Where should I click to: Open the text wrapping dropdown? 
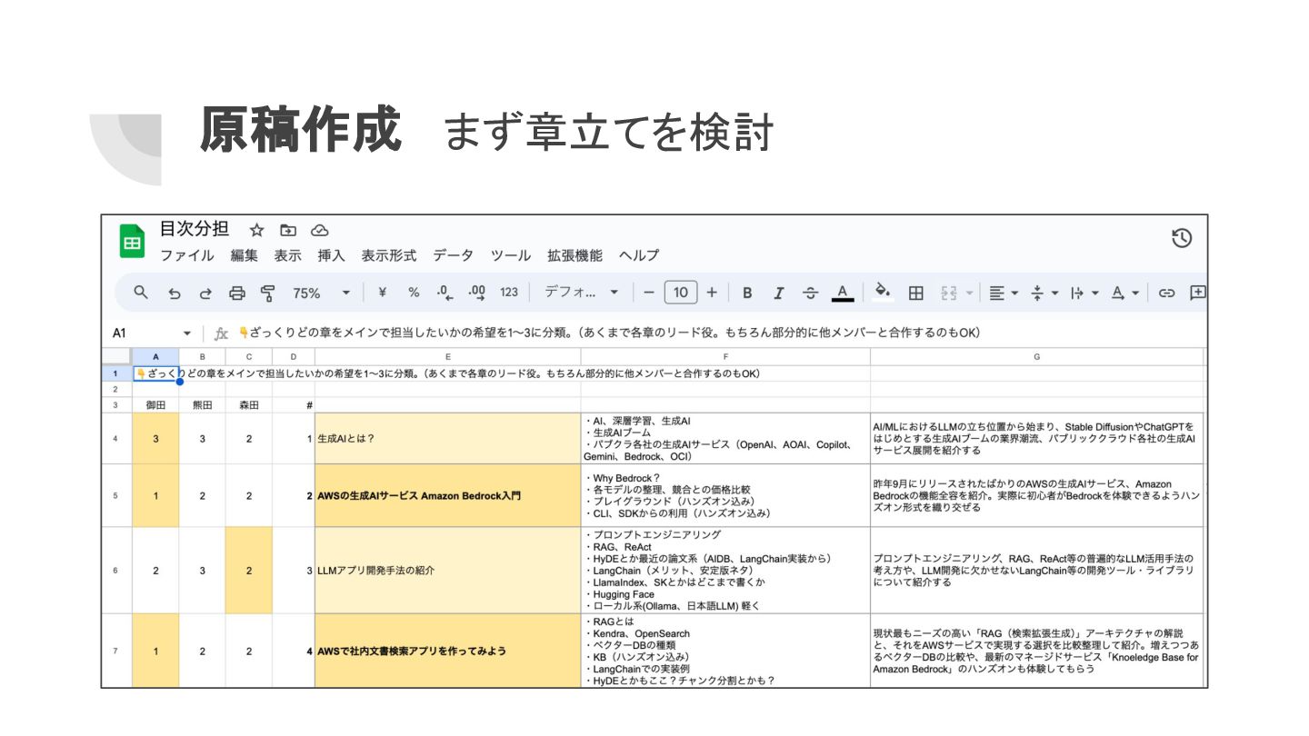click(1084, 293)
